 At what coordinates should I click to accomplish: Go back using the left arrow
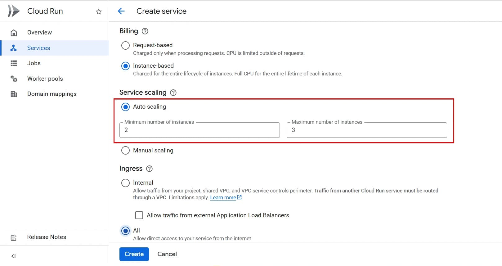click(121, 11)
